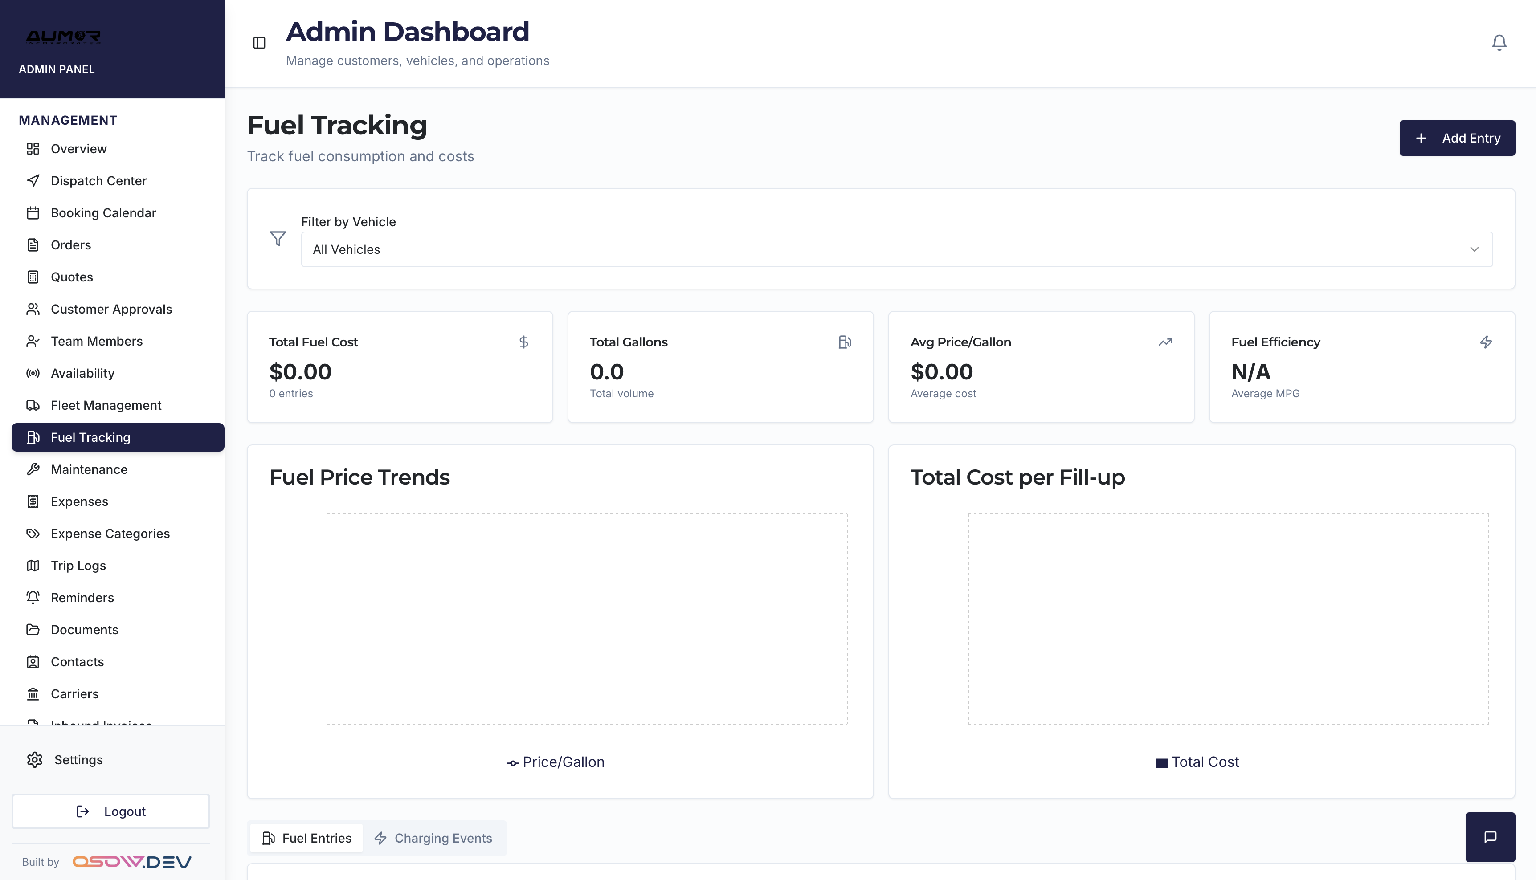Click the Logout button
Screen dimensions: 1536x880
[x=110, y=812]
